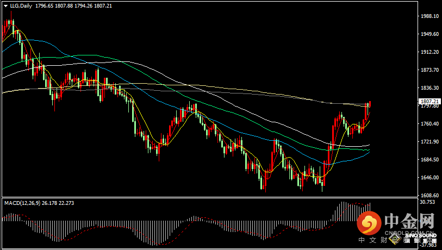Click the 1836.30 price axis label
The height and width of the screenshot is (250, 442).
[429, 88]
